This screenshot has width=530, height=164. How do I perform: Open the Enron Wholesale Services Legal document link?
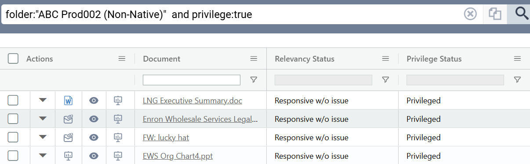(x=200, y=119)
